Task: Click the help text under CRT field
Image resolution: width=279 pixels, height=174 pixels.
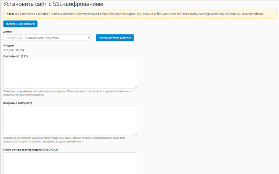Action: pyautogui.click(x=66, y=93)
